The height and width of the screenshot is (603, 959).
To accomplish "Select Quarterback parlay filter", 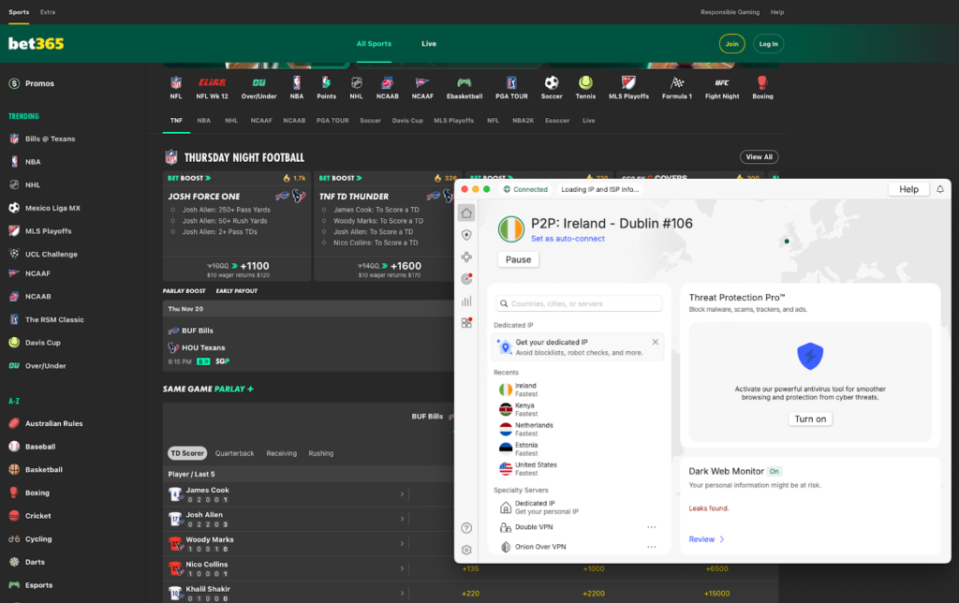I will point(234,453).
